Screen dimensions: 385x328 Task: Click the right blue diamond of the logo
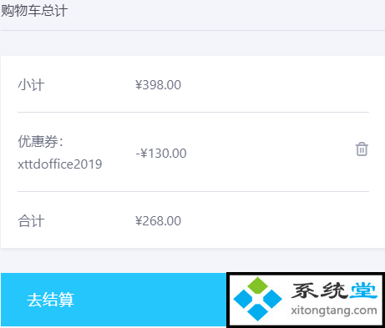[x=272, y=299]
